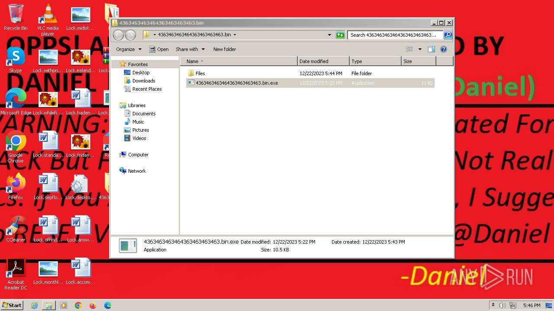This screenshot has width=554, height=311.
Task: Change view icon in Explorer toolbar
Action: [409, 49]
